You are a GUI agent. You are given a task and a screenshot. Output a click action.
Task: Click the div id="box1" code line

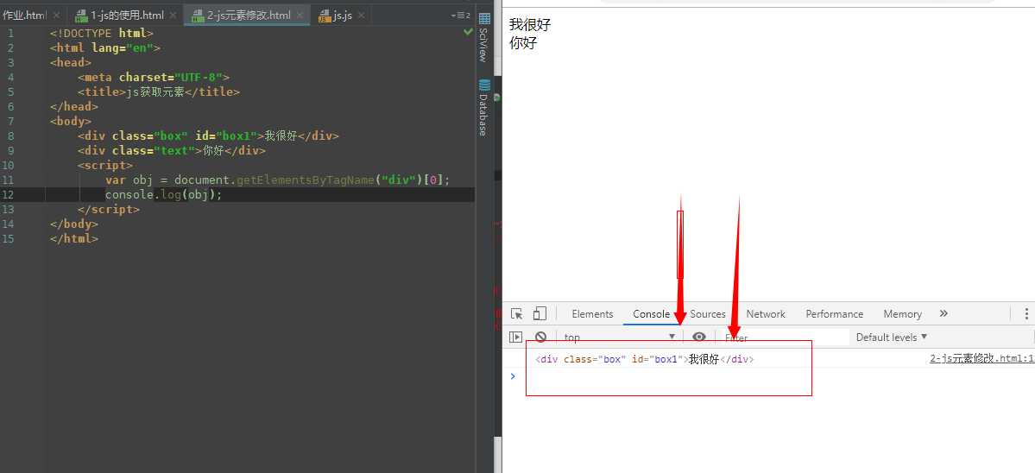pyautogui.click(x=208, y=136)
